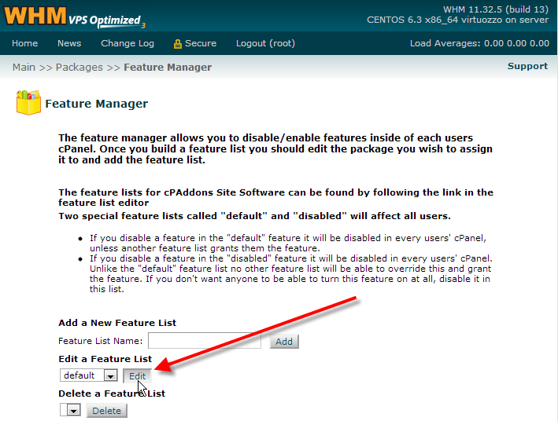This screenshot has height=421, width=558.
Task: Click the Edit button
Action: tap(138, 376)
